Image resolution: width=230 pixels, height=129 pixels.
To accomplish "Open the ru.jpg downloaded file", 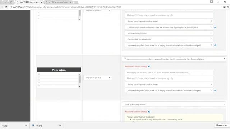I will [5, 126].
